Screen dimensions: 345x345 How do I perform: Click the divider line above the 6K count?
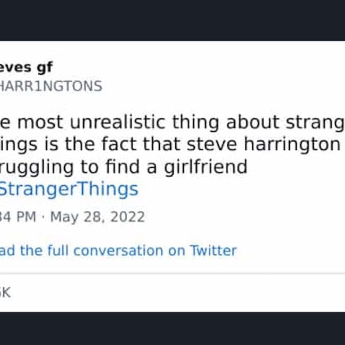(x=172, y=274)
